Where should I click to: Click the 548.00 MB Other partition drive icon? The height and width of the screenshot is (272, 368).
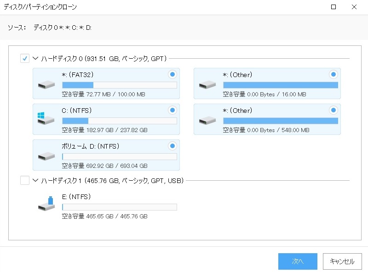[207, 120]
